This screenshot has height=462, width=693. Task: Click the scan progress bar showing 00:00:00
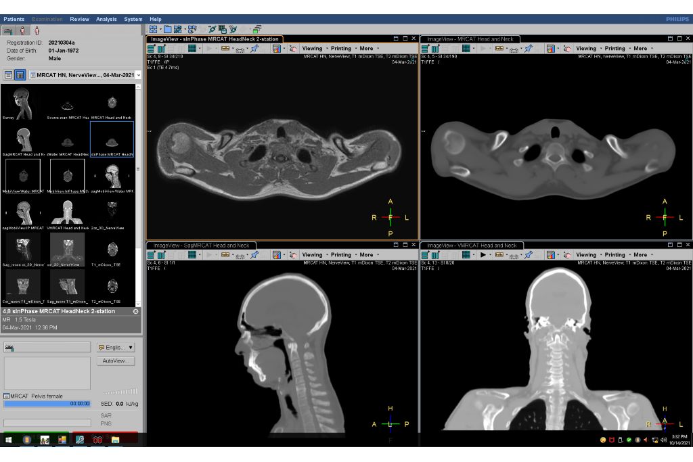(47, 404)
